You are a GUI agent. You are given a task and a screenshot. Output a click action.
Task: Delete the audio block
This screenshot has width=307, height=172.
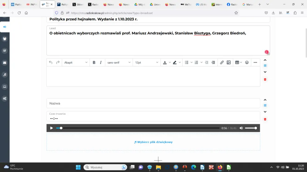(x=265, y=119)
